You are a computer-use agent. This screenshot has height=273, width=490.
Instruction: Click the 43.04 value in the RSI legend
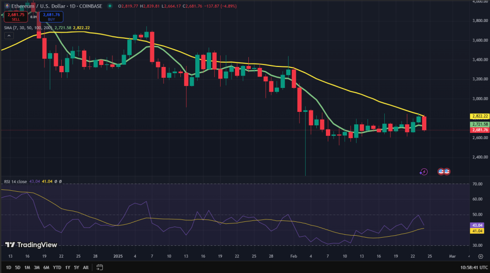(34, 182)
